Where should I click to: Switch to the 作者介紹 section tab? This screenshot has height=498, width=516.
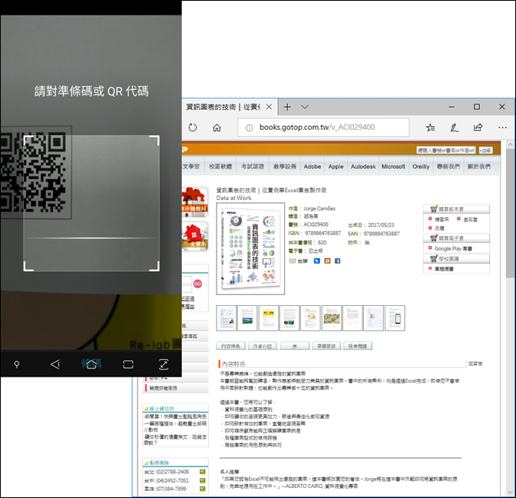pyautogui.click(x=263, y=346)
